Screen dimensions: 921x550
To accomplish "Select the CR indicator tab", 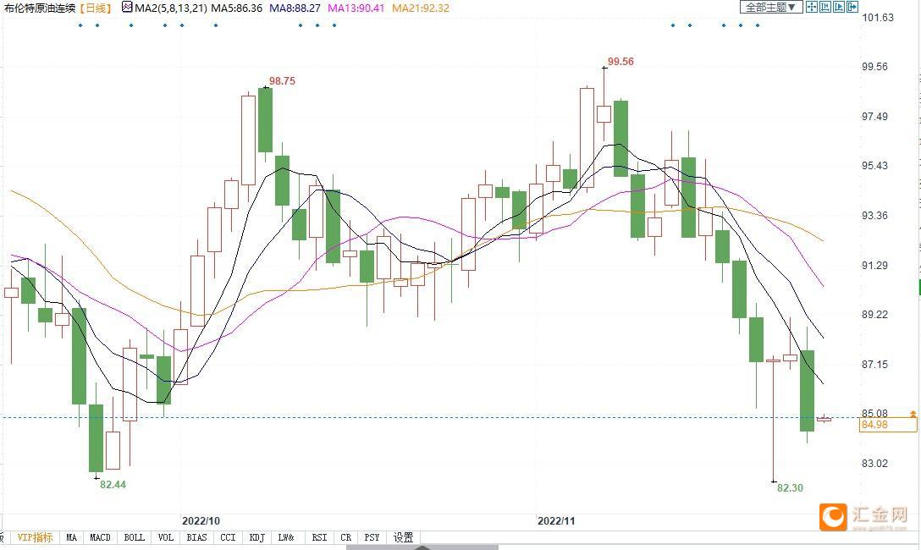I will (x=346, y=537).
